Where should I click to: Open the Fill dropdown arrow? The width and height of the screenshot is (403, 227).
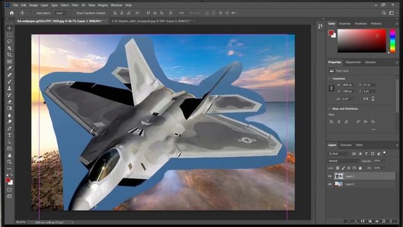click(383, 168)
